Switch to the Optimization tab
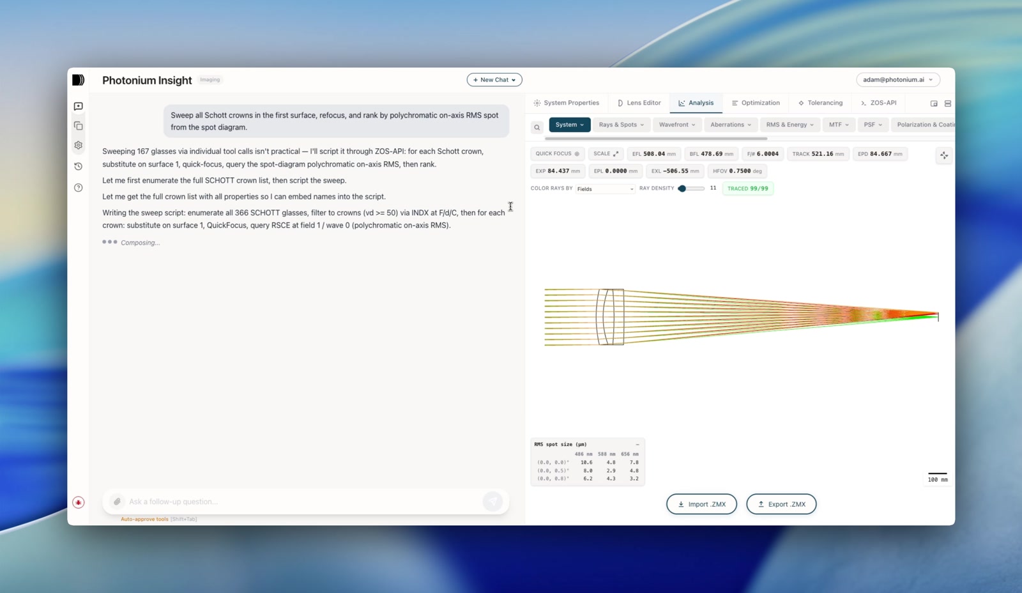This screenshot has height=593, width=1022. click(756, 103)
